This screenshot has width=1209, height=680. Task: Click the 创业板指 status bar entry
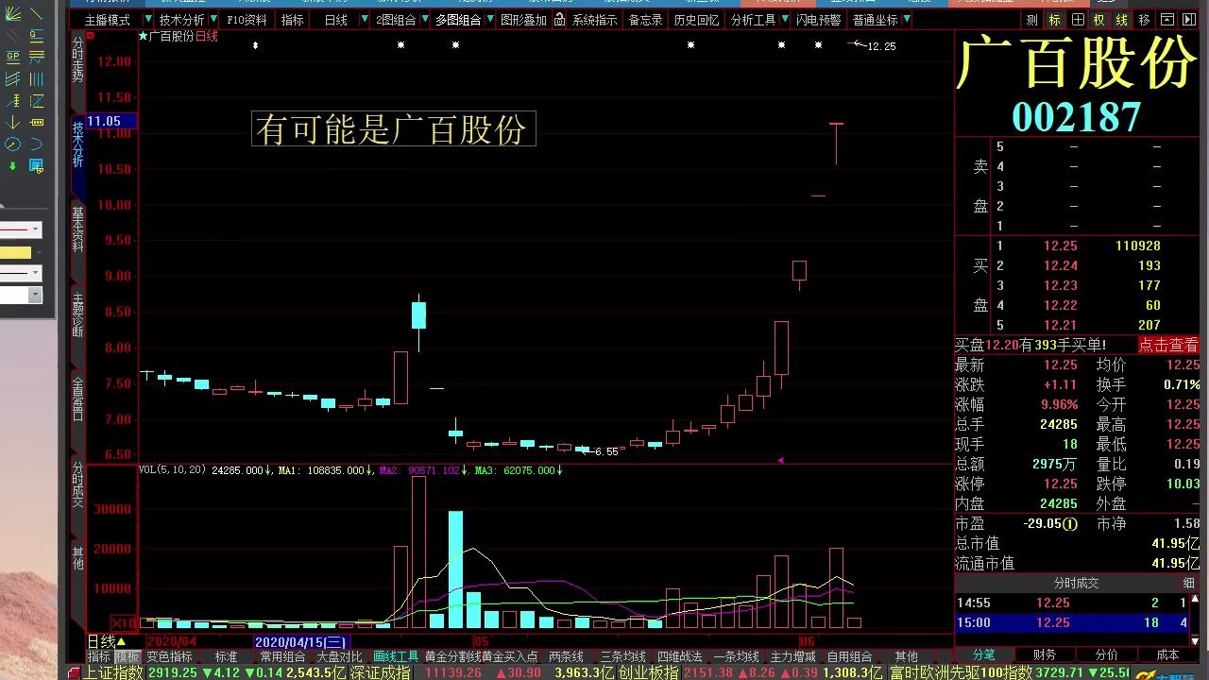click(648, 672)
